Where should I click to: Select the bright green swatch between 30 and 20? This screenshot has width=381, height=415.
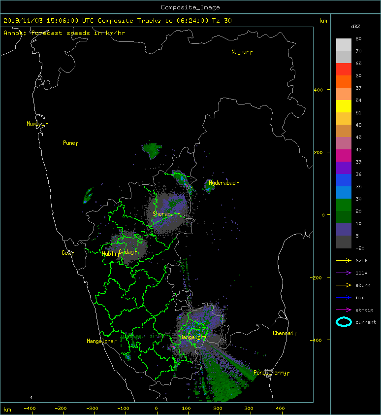tap(344, 205)
